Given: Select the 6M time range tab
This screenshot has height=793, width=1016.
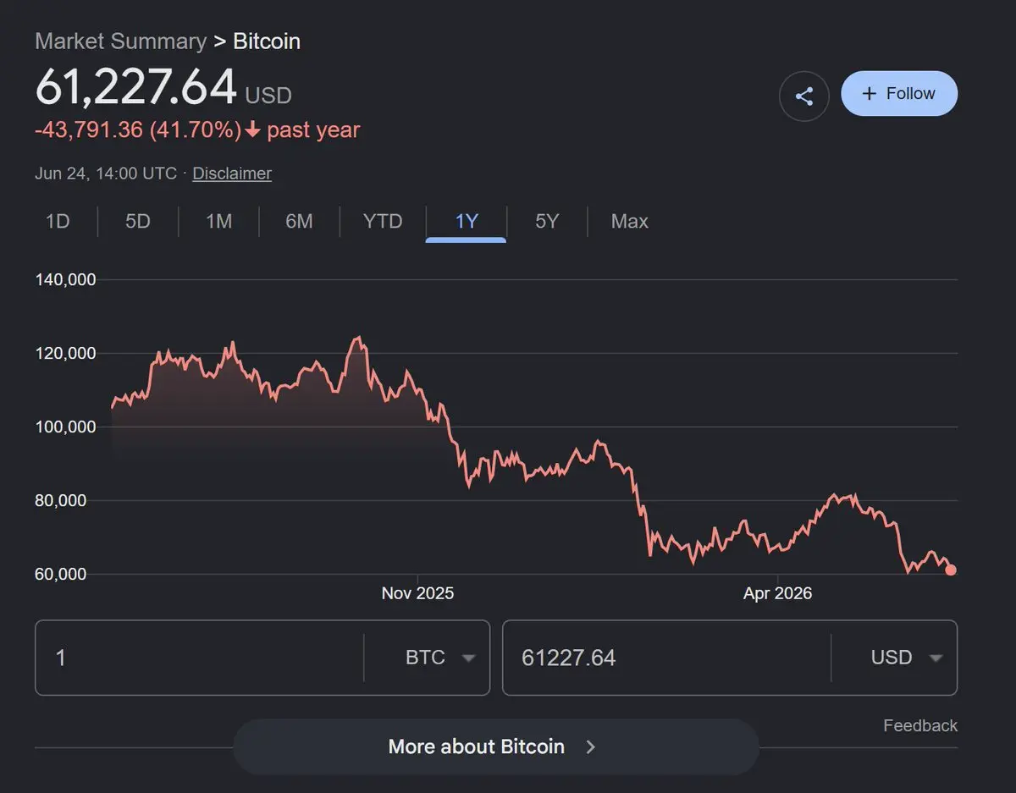Looking at the screenshot, I should [x=299, y=222].
